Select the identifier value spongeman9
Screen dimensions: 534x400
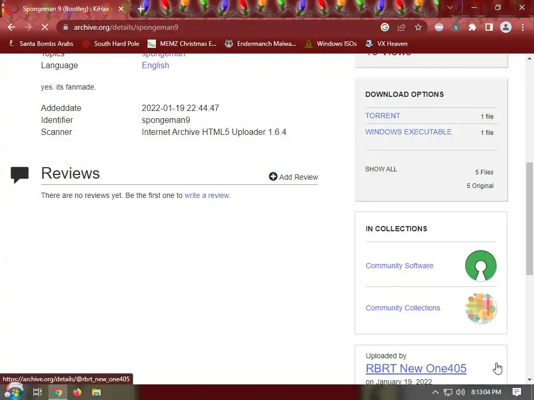click(166, 120)
